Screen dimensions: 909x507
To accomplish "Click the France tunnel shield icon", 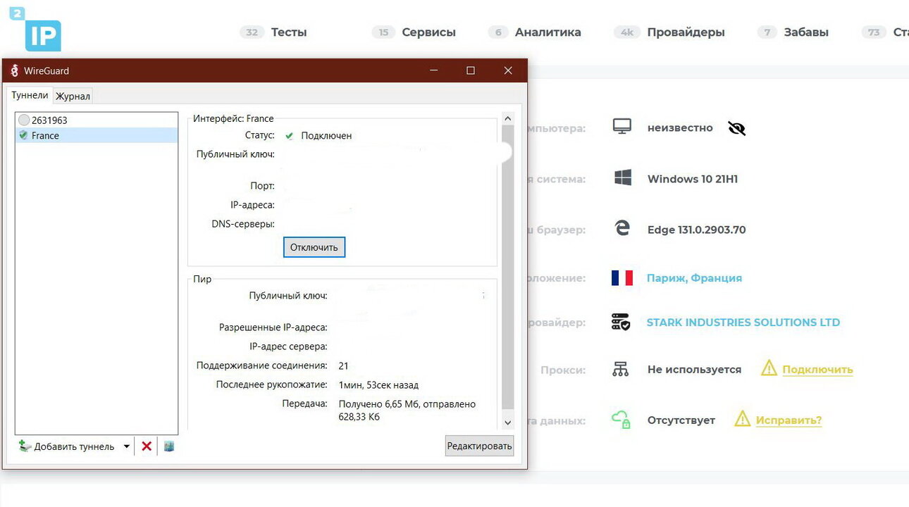I will (24, 135).
